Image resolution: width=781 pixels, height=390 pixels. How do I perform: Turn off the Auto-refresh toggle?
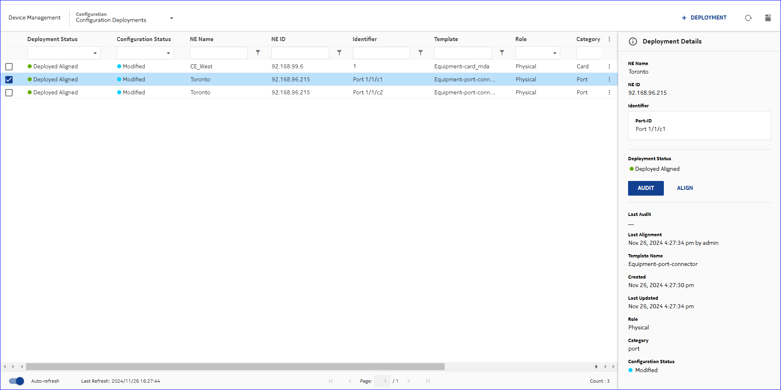17,381
